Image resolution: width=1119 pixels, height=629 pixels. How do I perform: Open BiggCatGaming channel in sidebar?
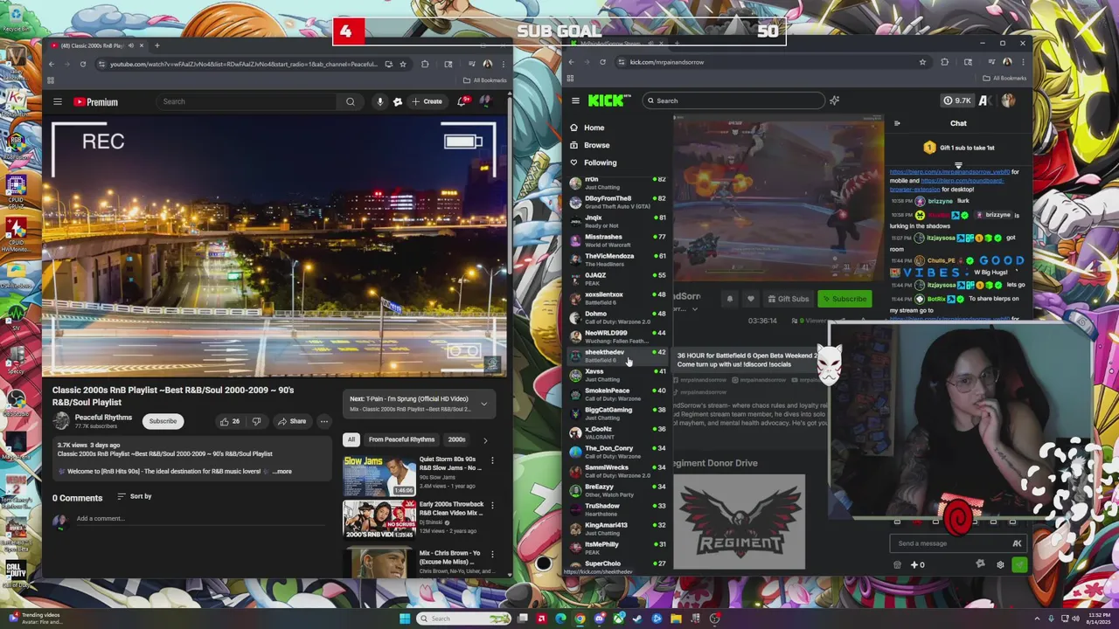[617, 413]
